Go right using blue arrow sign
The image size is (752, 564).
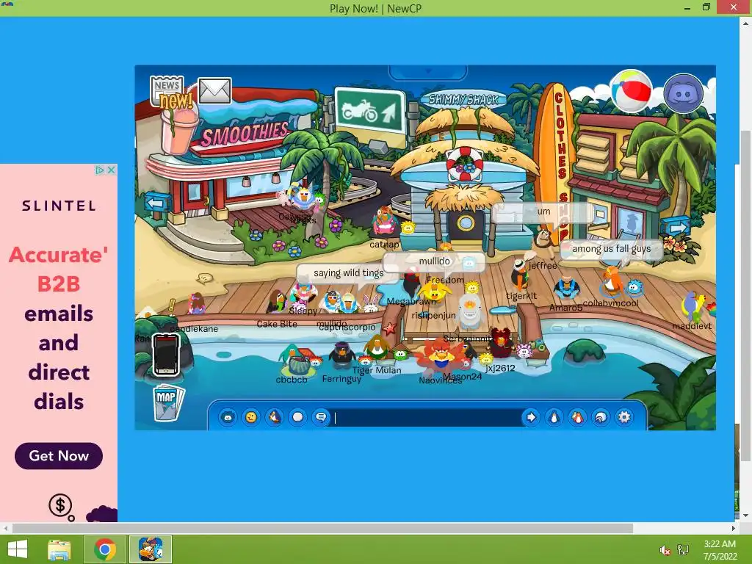(676, 226)
